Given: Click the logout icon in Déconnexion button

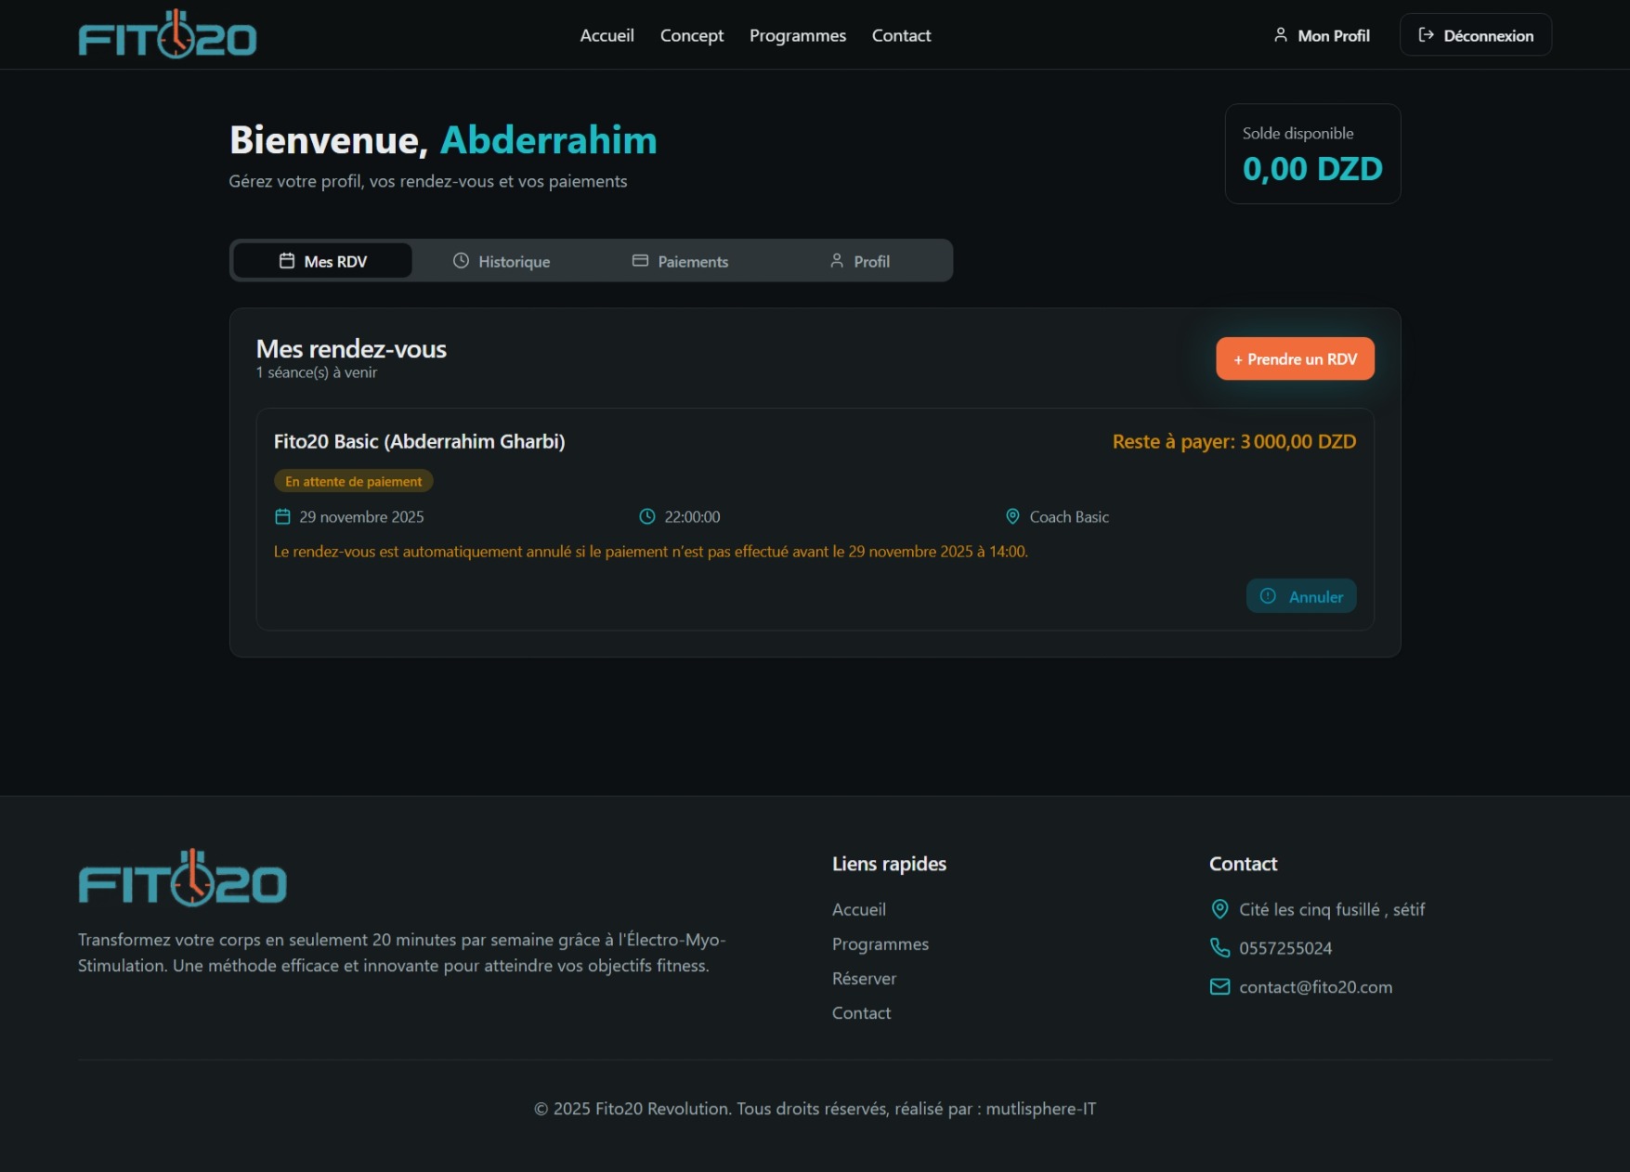Looking at the screenshot, I should coord(1426,34).
